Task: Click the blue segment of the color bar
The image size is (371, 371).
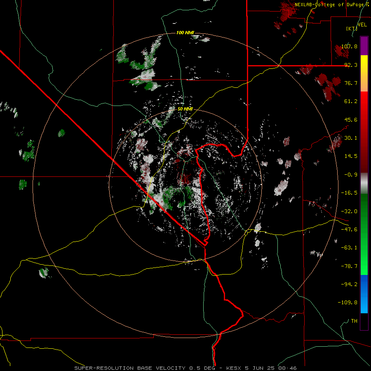Action: (364, 294)
